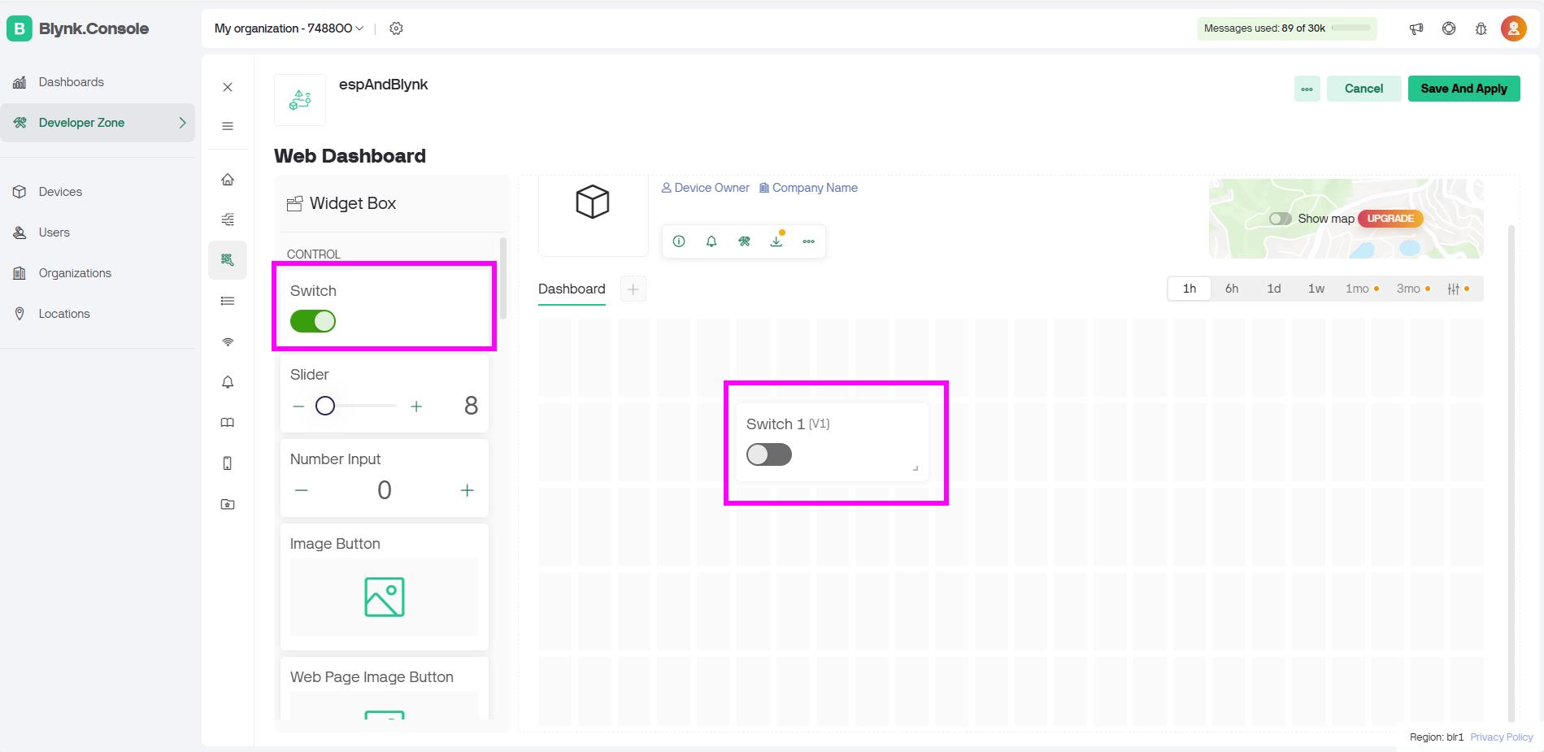
Task: Close the template editor with the X icon
Action: (x=228, y=87)
